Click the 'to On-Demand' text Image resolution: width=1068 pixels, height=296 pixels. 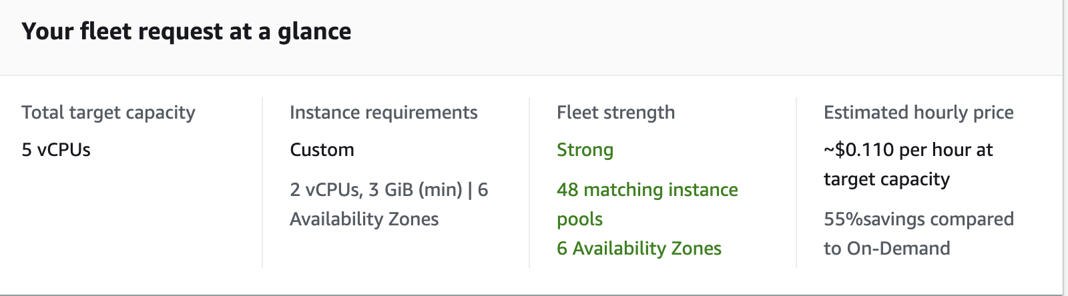pyautogui.click(x=886, y=249)
